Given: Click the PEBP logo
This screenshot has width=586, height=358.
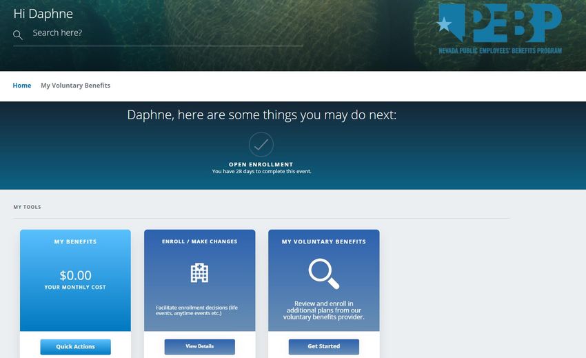Looking at the screenshot, I should 499,29.
